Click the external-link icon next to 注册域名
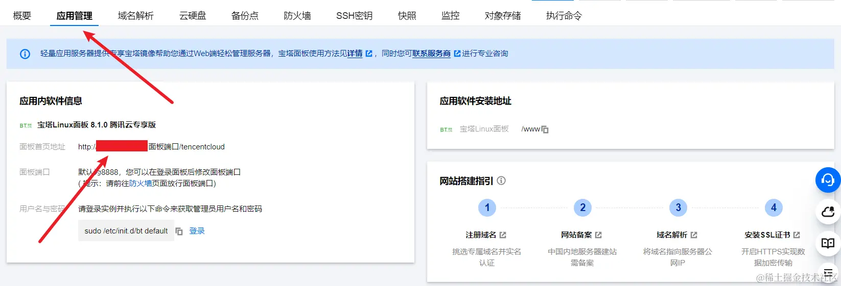 tap(503, 235)
